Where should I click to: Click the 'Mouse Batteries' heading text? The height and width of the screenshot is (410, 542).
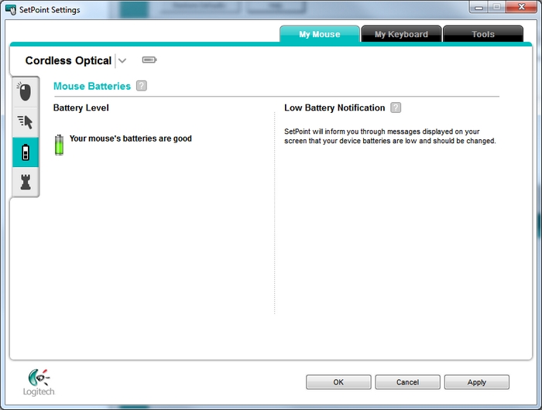tap(92, 86)
